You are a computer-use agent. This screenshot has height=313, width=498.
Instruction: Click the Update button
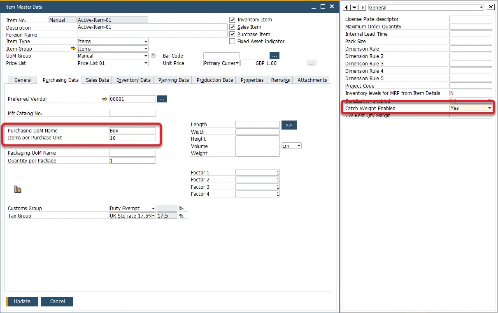click(x=22, y=301)
